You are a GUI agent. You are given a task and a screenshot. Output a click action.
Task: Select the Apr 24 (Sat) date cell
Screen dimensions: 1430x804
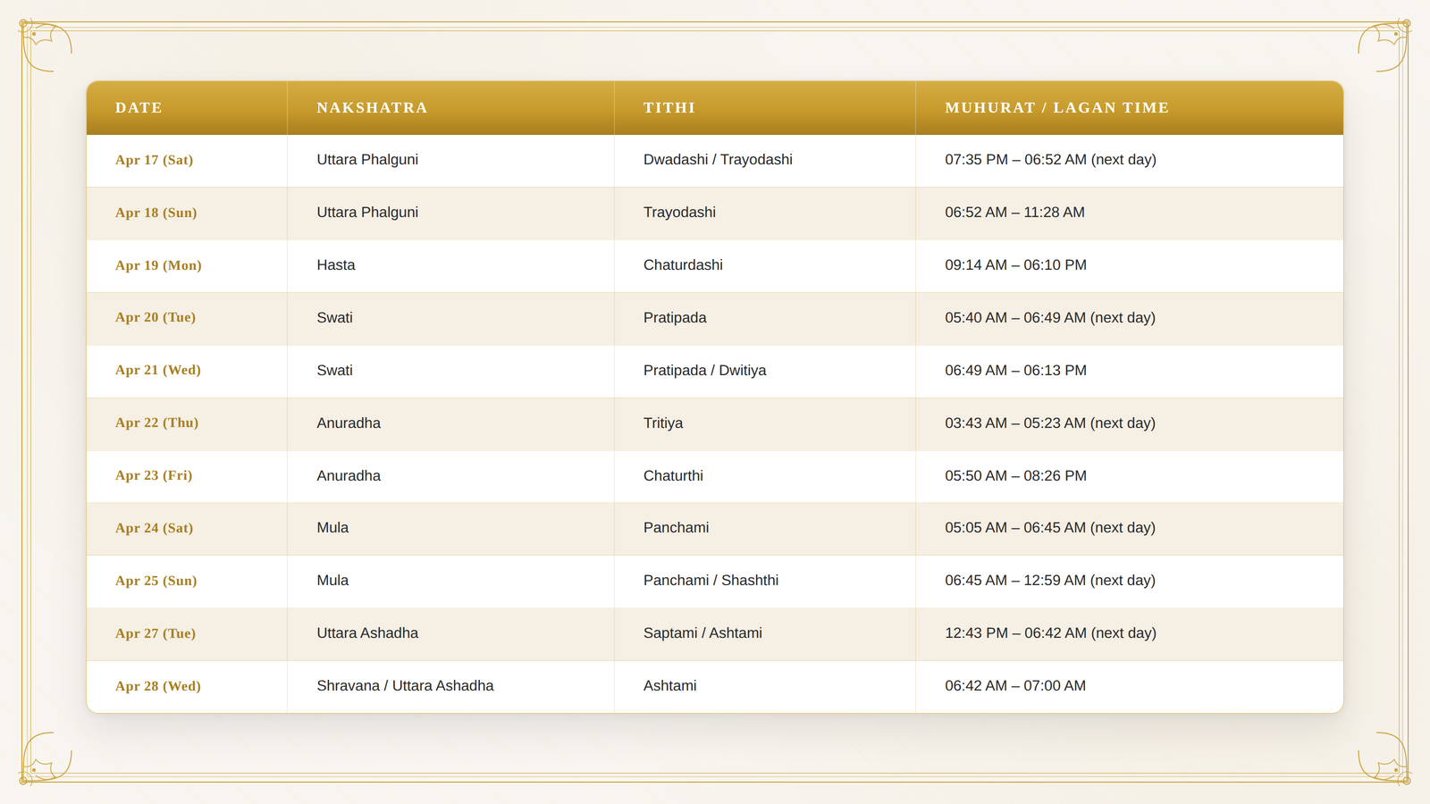[187, 529]
